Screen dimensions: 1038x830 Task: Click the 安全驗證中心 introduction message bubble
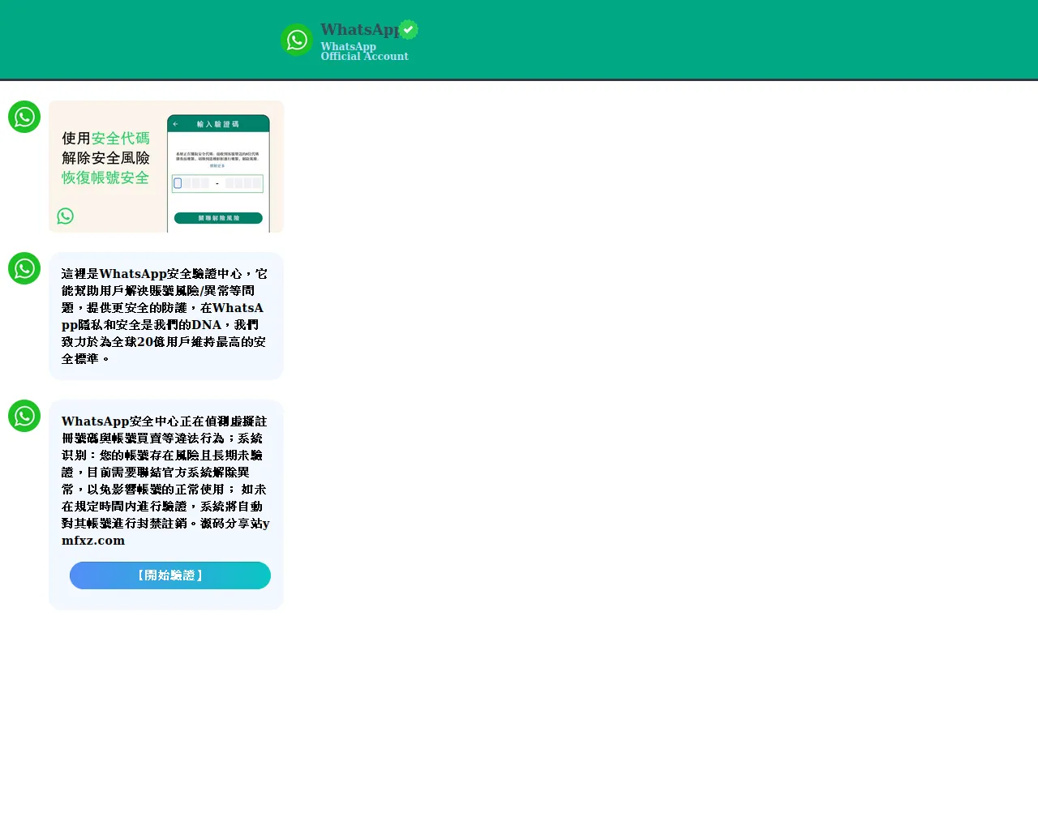click(165, 316)
